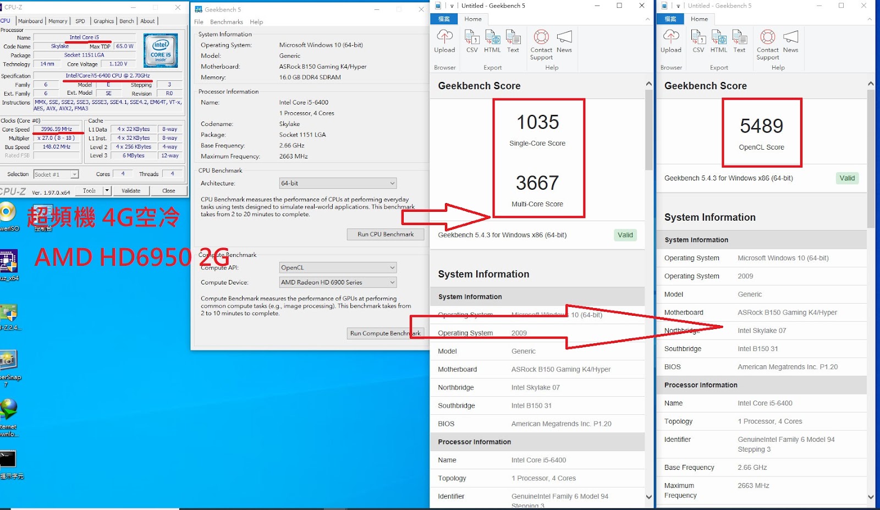Click the quick access icon in middle Geekbench title bar
This screenshot has width=880, height=510.
pyautogui.click(x=438, y=6)
